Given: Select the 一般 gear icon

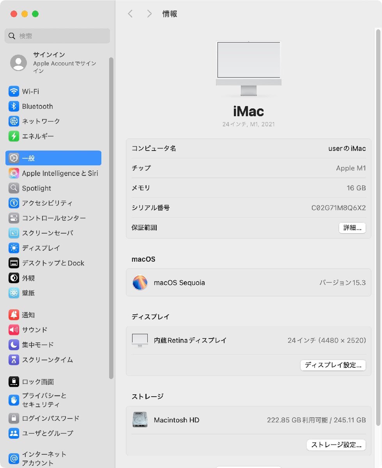Looking at the screenshot, I should click(x=14, y=158).
